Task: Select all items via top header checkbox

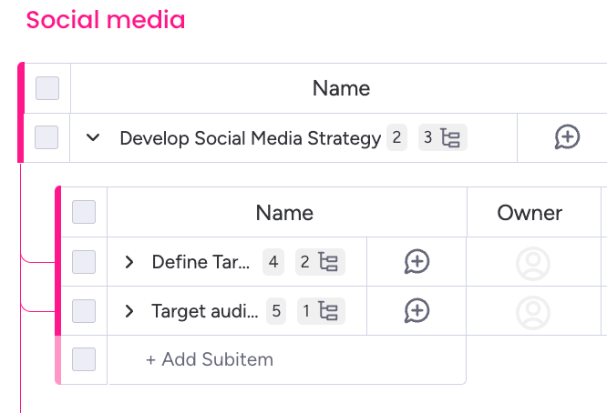Action: (x=47, y=88)
